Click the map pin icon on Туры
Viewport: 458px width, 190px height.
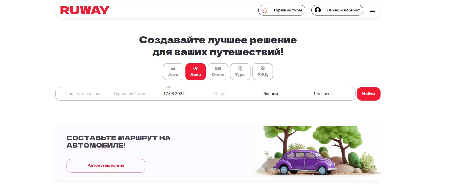coord(240,69)
